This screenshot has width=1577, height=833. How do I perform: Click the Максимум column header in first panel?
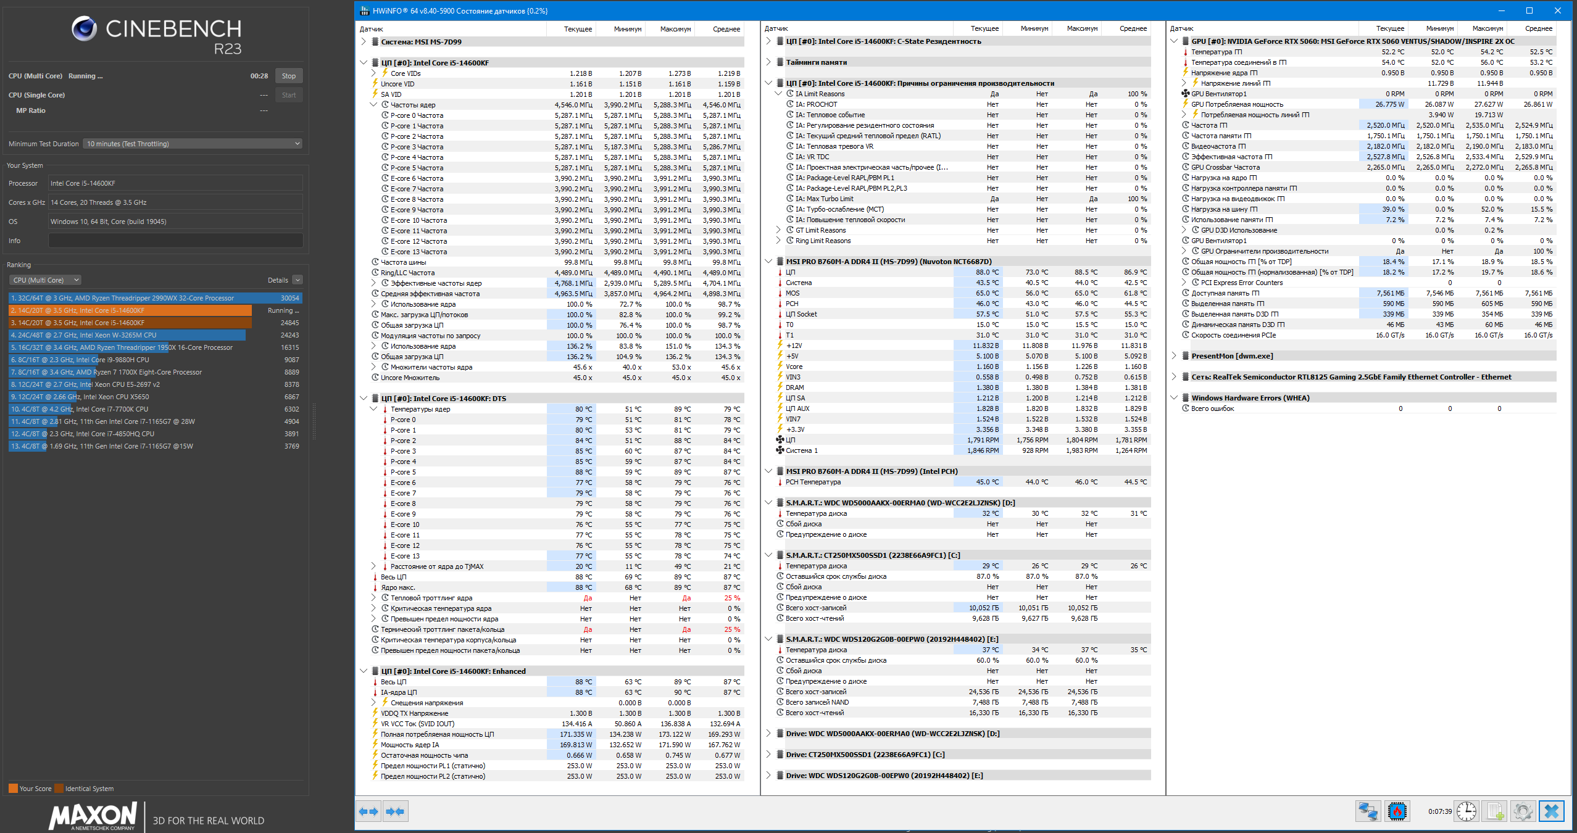point(675,29)
